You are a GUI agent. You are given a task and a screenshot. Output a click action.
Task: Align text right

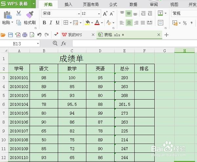[136, 23]
